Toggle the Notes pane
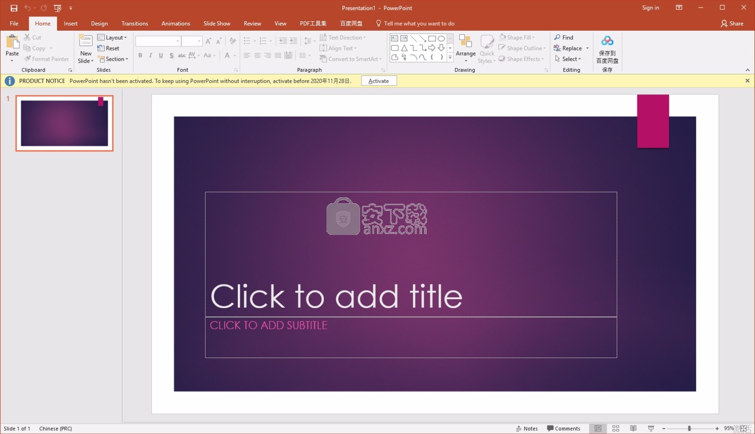Screen dimensions: 755x434 pyautogui.click(x=527, y=428)
